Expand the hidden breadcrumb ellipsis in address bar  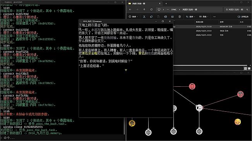click(168, 10)
